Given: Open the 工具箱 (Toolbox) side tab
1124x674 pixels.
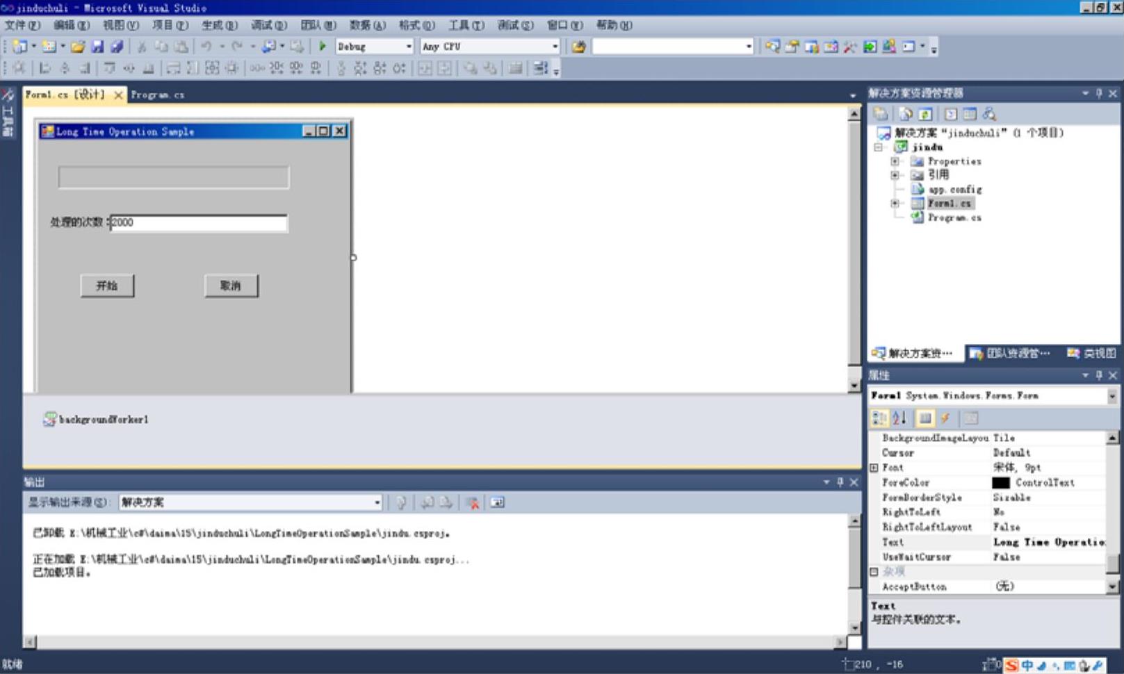Looking at the screenshot, I should 9,113.
